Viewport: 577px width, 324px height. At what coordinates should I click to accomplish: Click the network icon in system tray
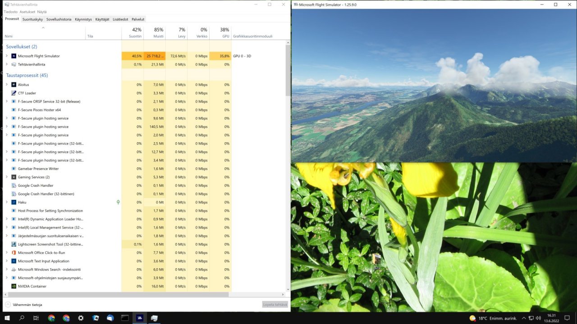(531, 318)
